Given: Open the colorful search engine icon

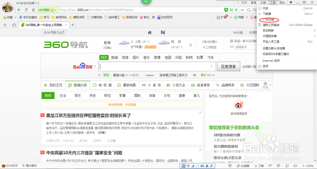Looking at the screenshot, I should (x=249, y=10).
